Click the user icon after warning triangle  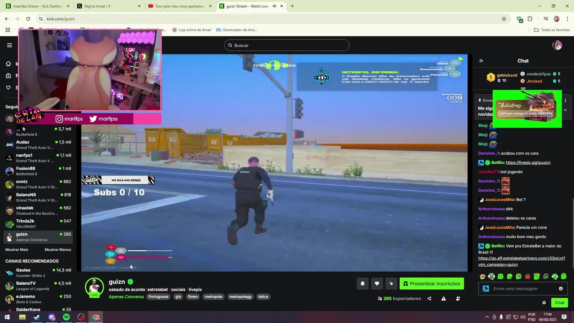click(458, 299)
